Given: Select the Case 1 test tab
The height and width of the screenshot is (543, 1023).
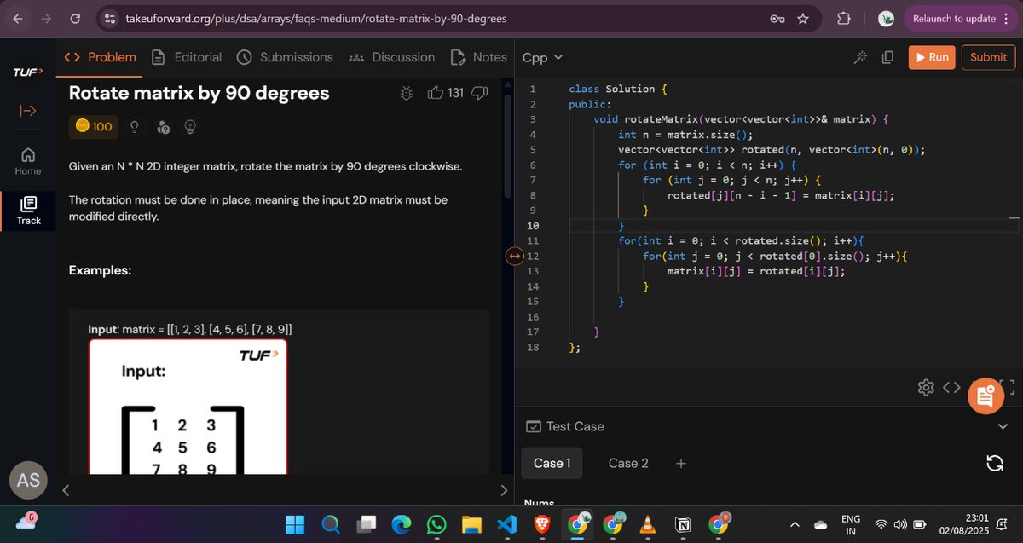Looking at the screenshot, I should click(552, 463).
